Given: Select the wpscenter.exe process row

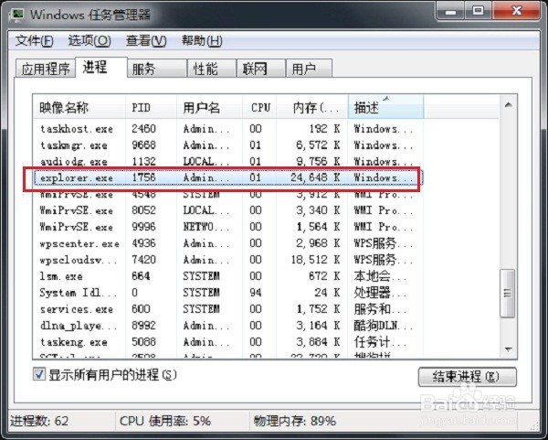Looking at the screenshot, I should (x=227, y=243).
